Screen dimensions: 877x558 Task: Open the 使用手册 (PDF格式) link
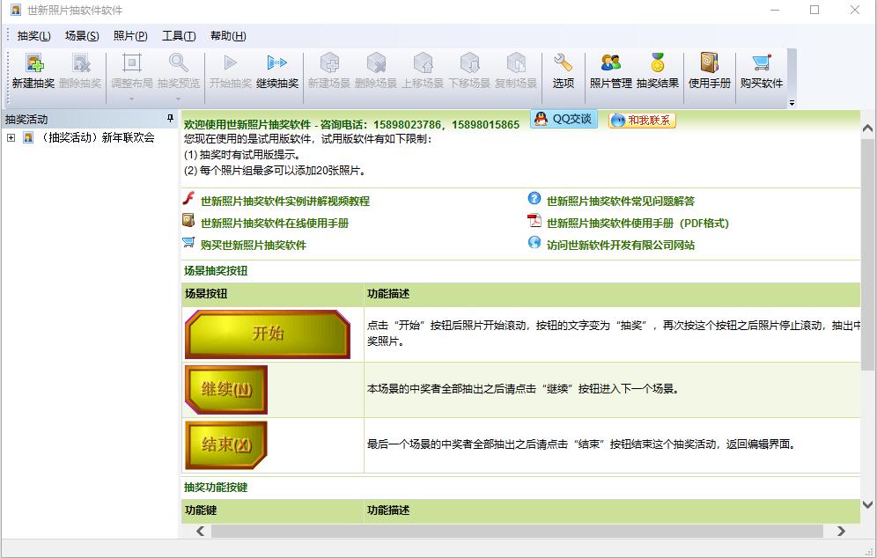637,223
